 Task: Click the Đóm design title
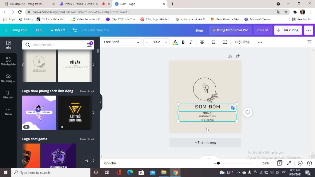199,30
